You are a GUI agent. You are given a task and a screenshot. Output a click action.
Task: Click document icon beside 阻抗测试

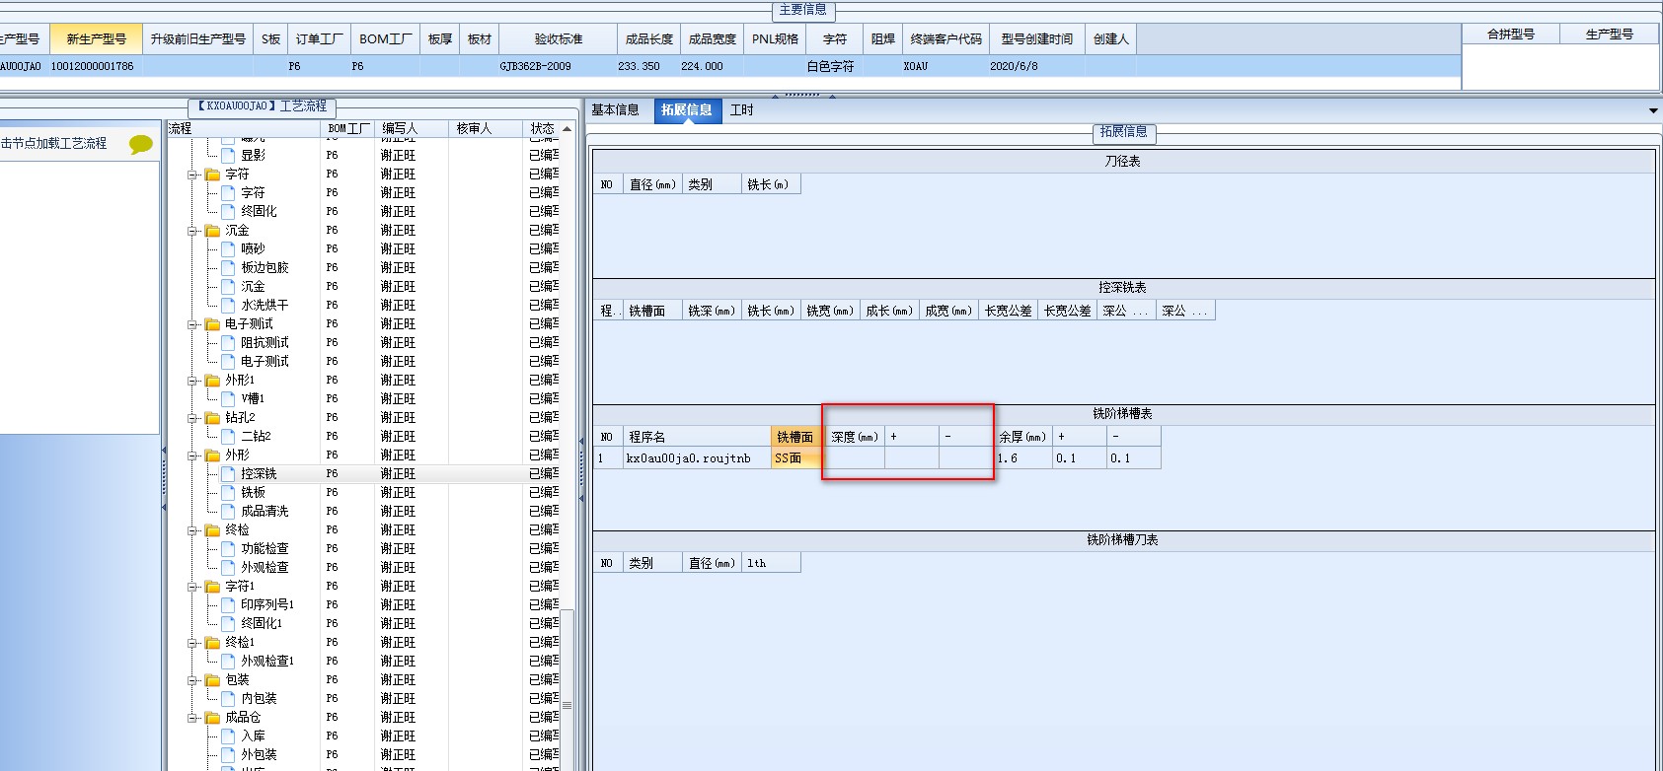(228, 342)
